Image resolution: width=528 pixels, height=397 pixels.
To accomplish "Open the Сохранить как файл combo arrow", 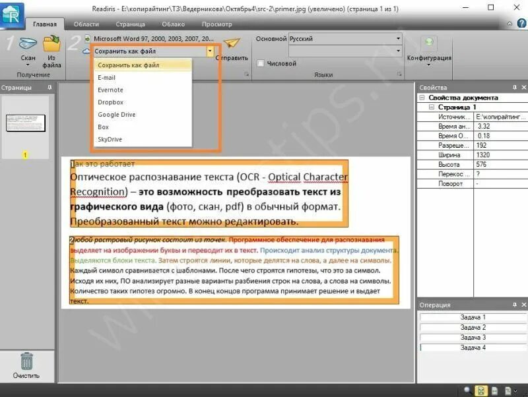I will [210, 51].
